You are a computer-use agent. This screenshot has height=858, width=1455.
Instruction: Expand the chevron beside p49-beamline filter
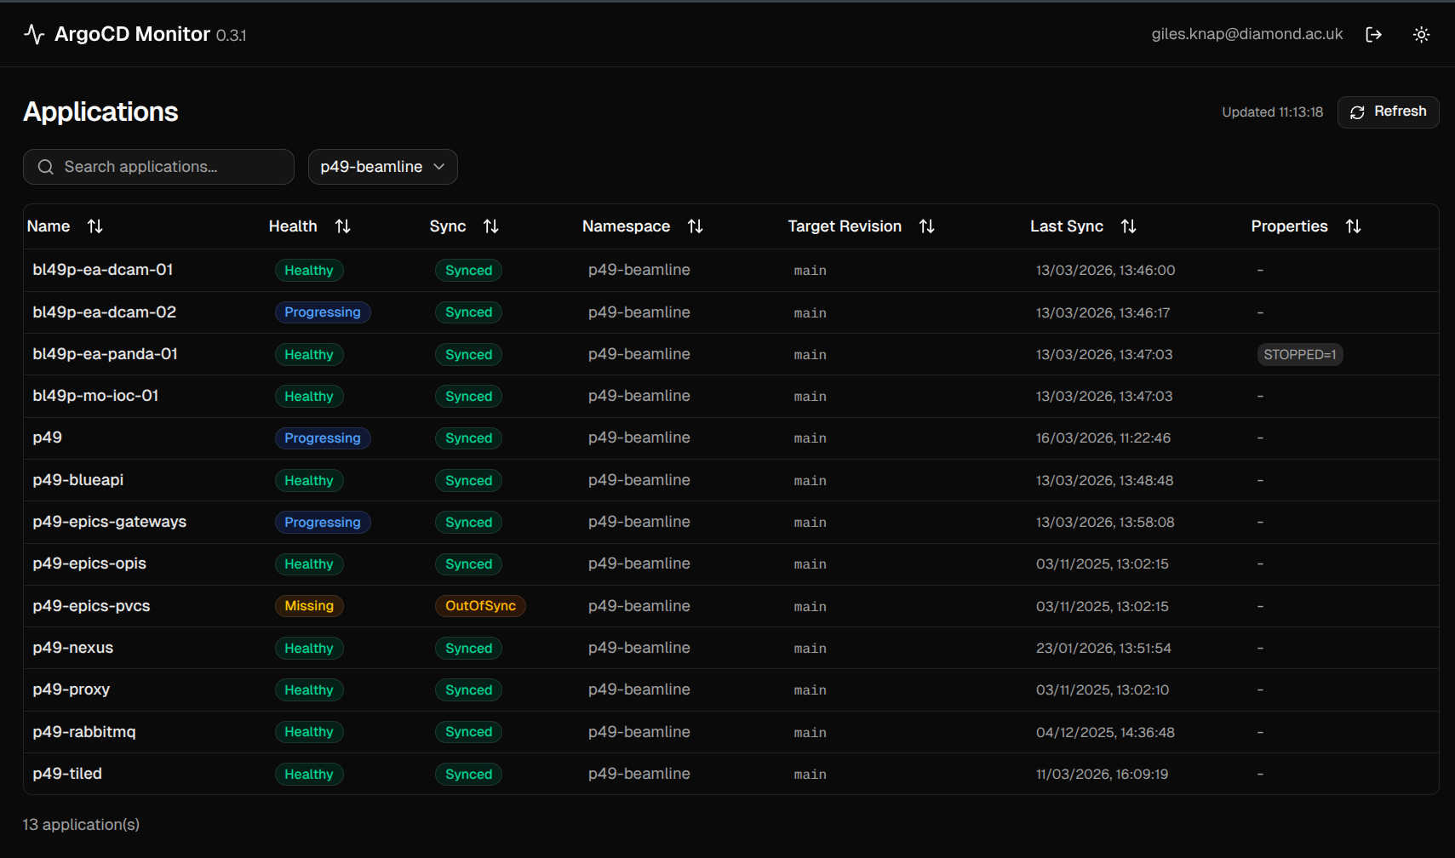440,167
